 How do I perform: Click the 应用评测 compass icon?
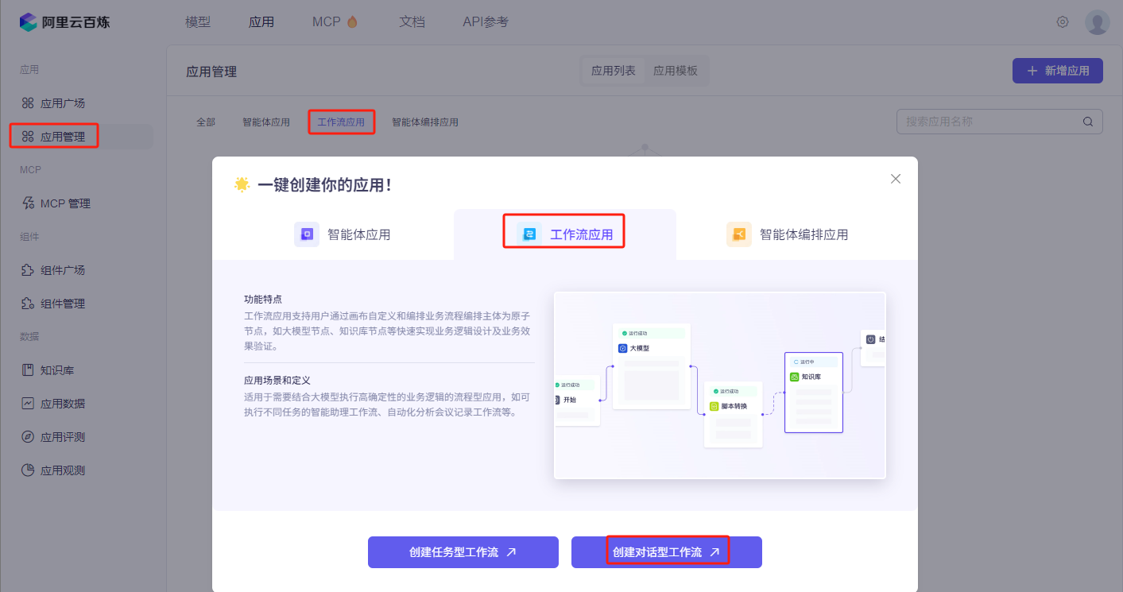coord(28,437)
